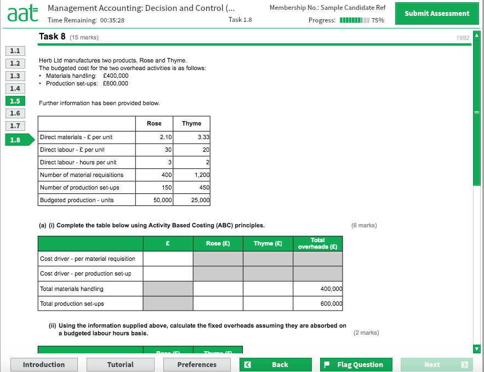Click the down arrow on the scrollbar

pyautogui.click(x=476, y=348)
